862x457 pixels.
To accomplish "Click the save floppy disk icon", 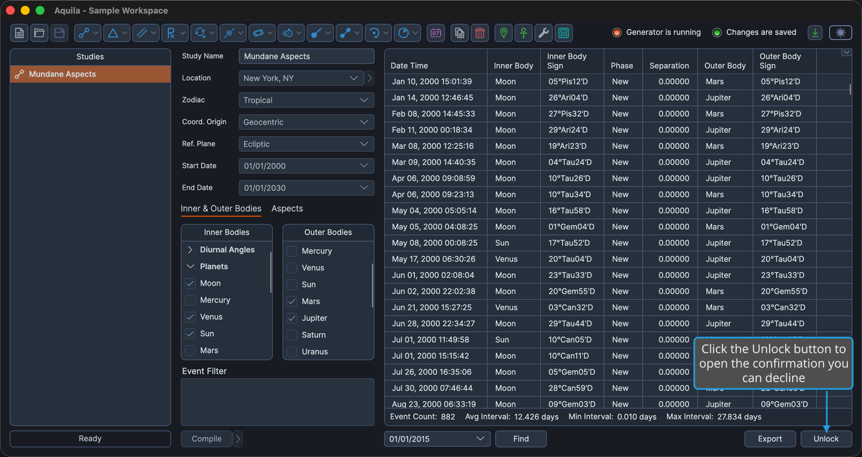I will coord(59,33).
